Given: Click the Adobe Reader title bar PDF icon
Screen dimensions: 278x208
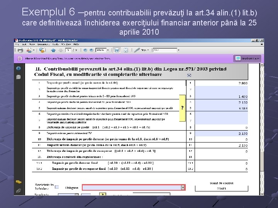Looking at the screenshot, I should point(16,40).
